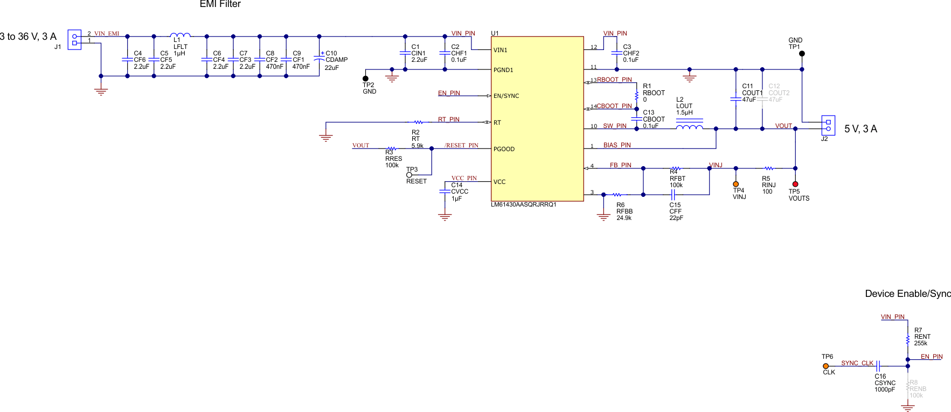Click the orange TP4 VINJ test point
This screenshot has height=412, width=951.
click(x=736, y=184)
